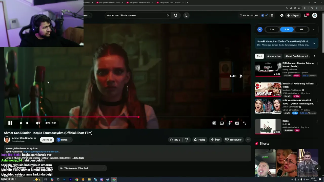Open the browser extensions puzzle icon

click(x=305, y=8)
